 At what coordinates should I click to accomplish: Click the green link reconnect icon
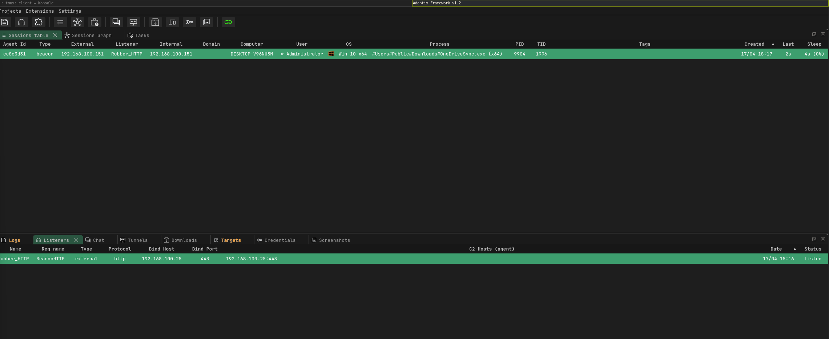tap(228, 22)
